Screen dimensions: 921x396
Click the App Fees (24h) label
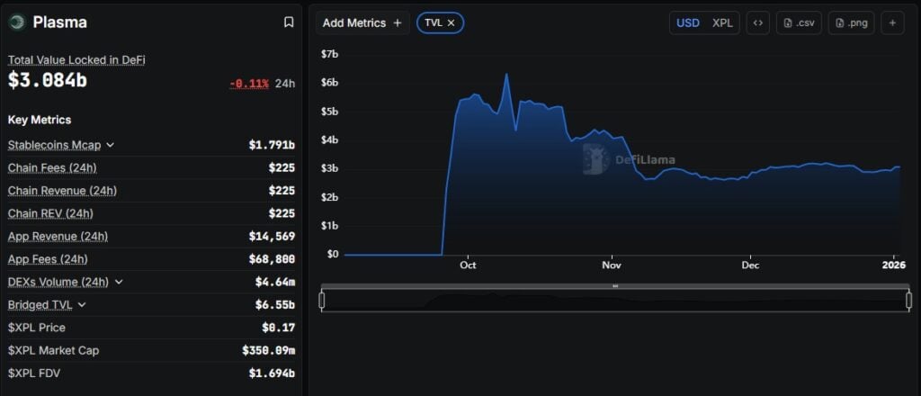tap(49, 259)
